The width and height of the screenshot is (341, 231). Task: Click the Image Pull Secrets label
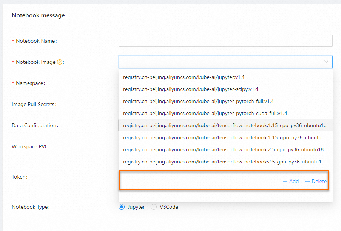34,104
